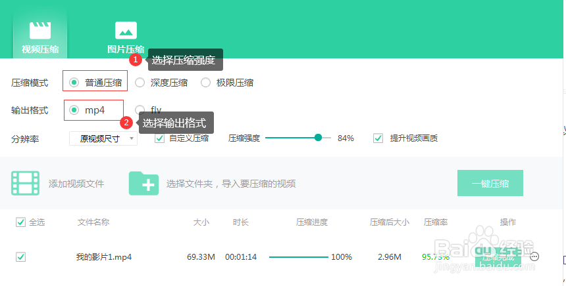Image resolution: width=566 pixels, height=286 pixels.
Task: Click the 95.73% compression rate value
Action: click(x=436, y=257)
